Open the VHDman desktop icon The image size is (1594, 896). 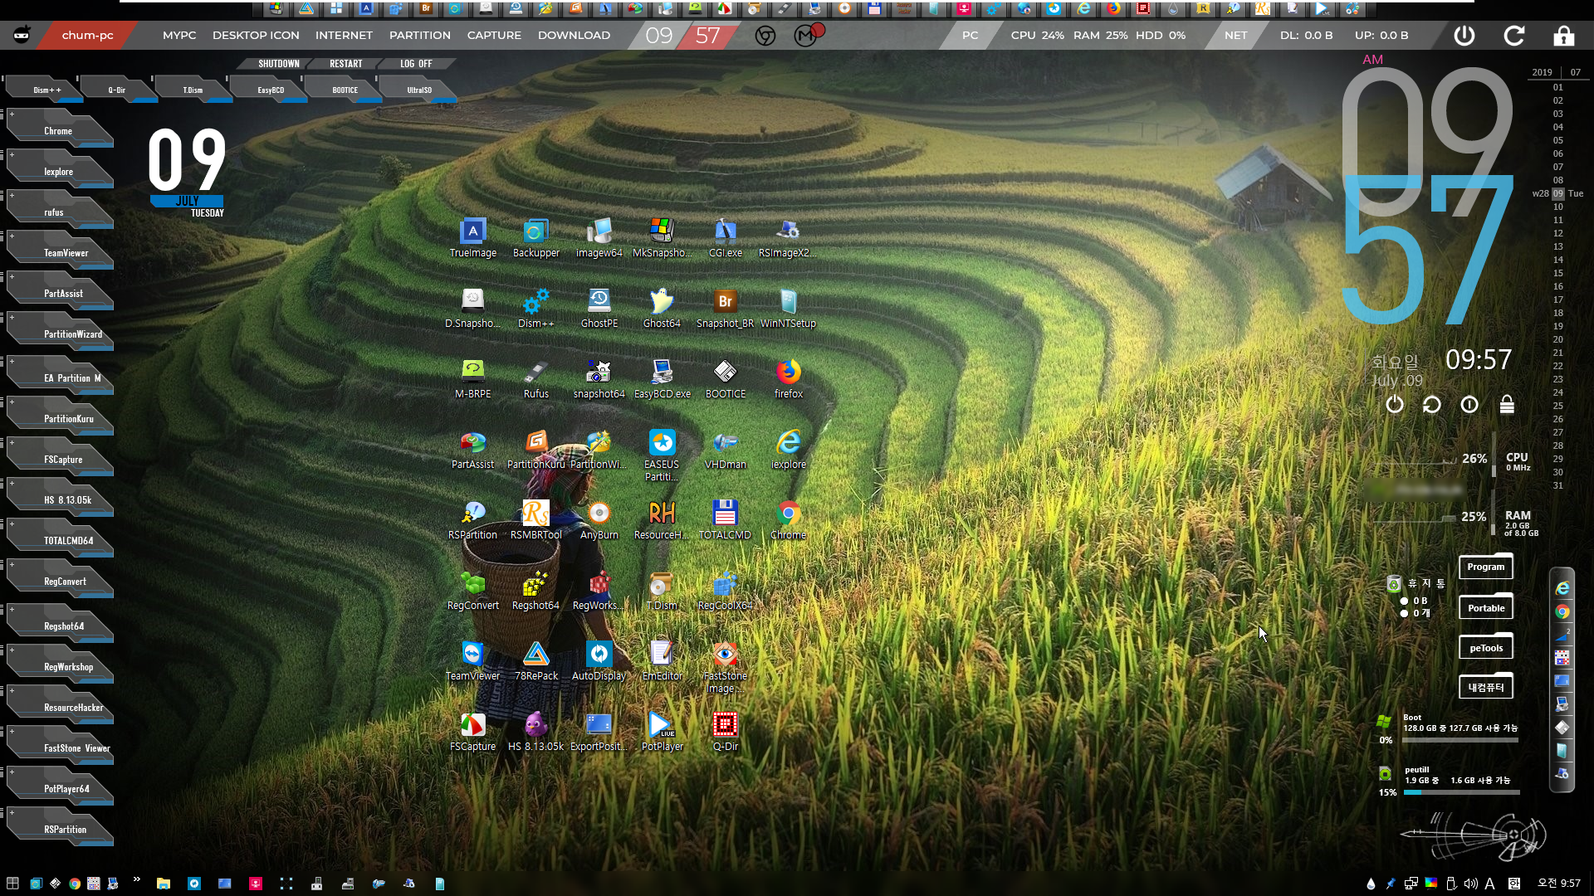(725, 450)
